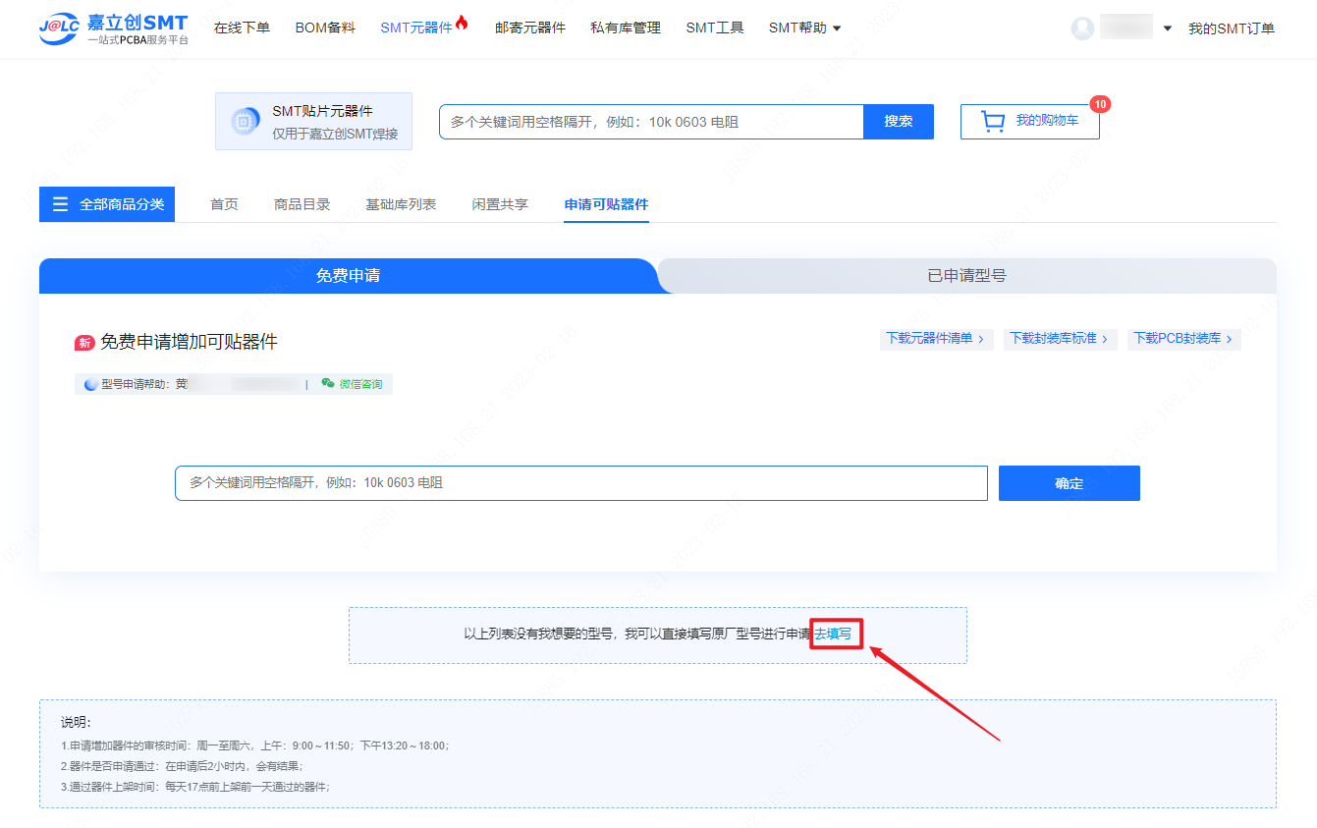This screenshot has height=828, width=1317.
Task: Click the hamburger icon in 全部商品分类
Action: pos(61,204)
